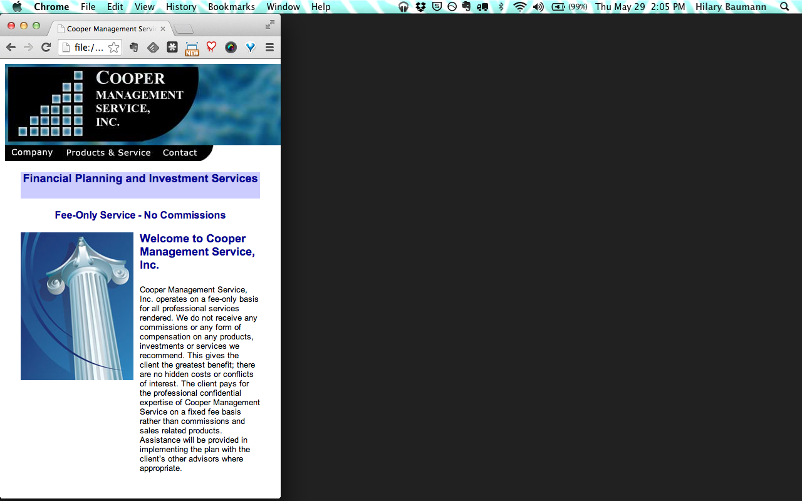This screenshot has height=501, width=802.
Task: Open the Bookmarks menu
Action: click(x=232, y=7)
